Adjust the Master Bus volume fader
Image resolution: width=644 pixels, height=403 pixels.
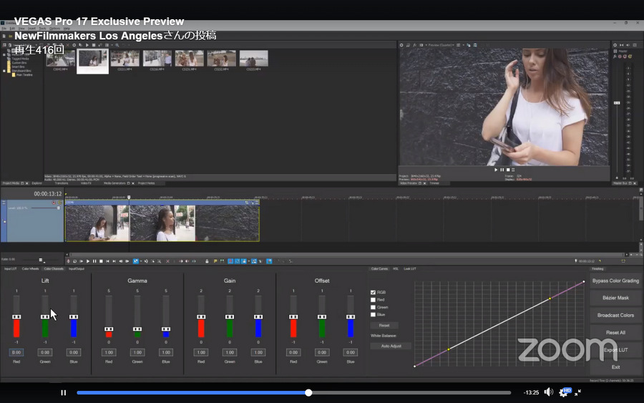[x=617, y=102]
